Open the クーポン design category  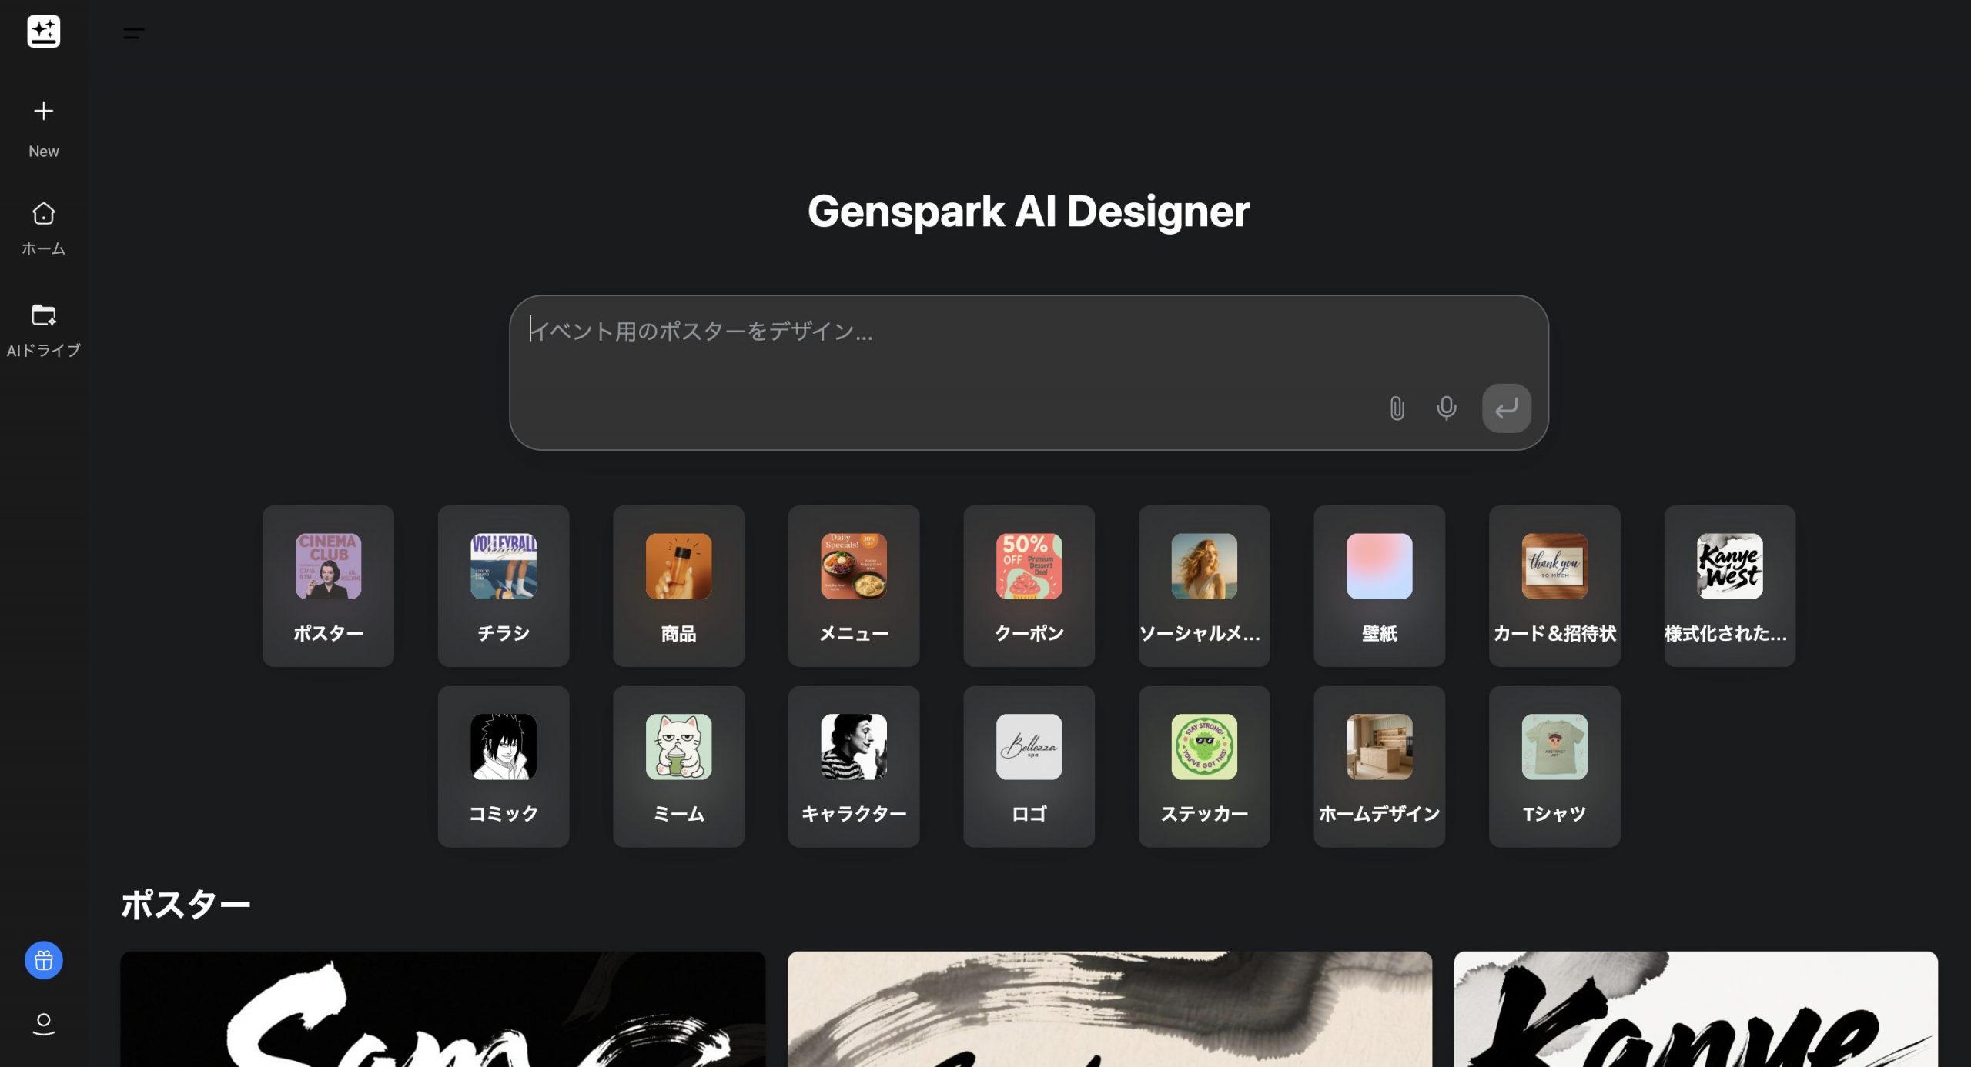point(1029,585)
